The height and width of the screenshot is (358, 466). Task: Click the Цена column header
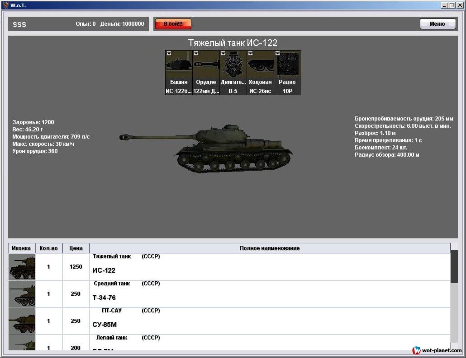(x=76, y=248)
